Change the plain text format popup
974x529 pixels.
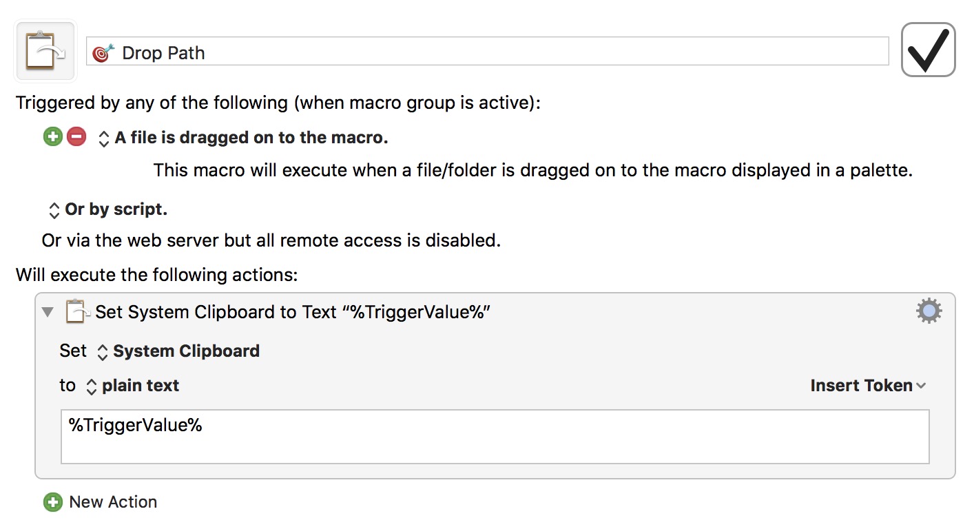coord(132,385)
